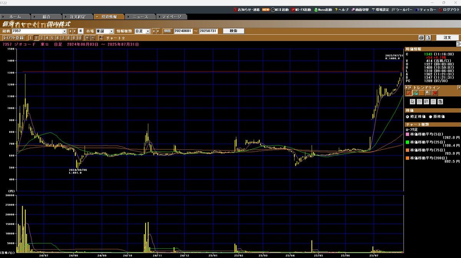This screenshot has height=258, width=461.
Task: Toggle the ツールバー toolbar item
Action: (x=401, y=10)
